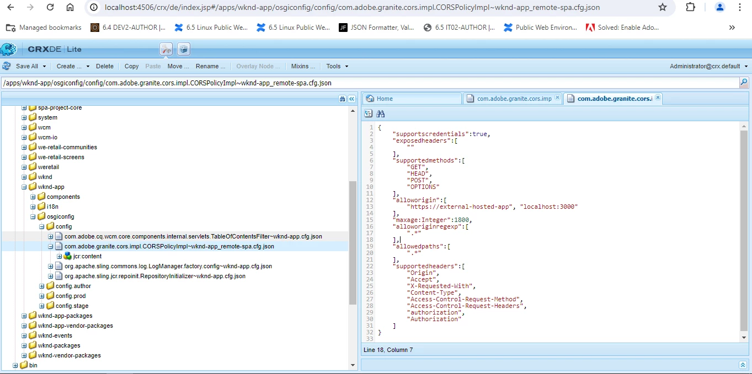Expand the config.author folder

[x=42, y=286]
